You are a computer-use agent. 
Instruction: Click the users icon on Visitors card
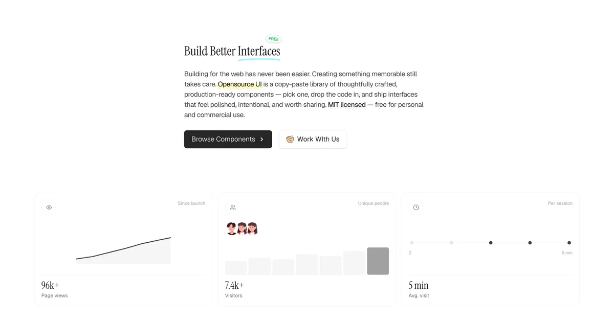coord(233,208)
